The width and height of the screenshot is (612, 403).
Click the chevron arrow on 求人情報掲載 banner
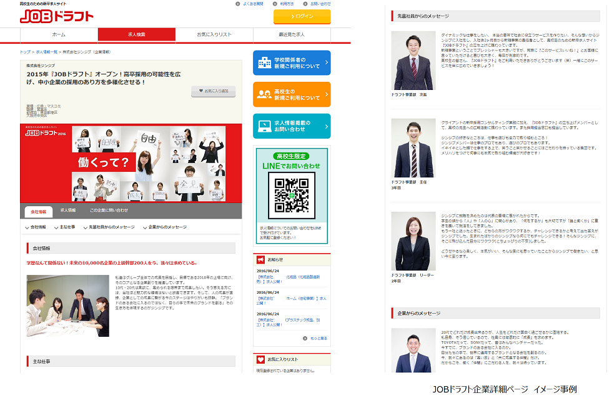click(x=326, y=126)
